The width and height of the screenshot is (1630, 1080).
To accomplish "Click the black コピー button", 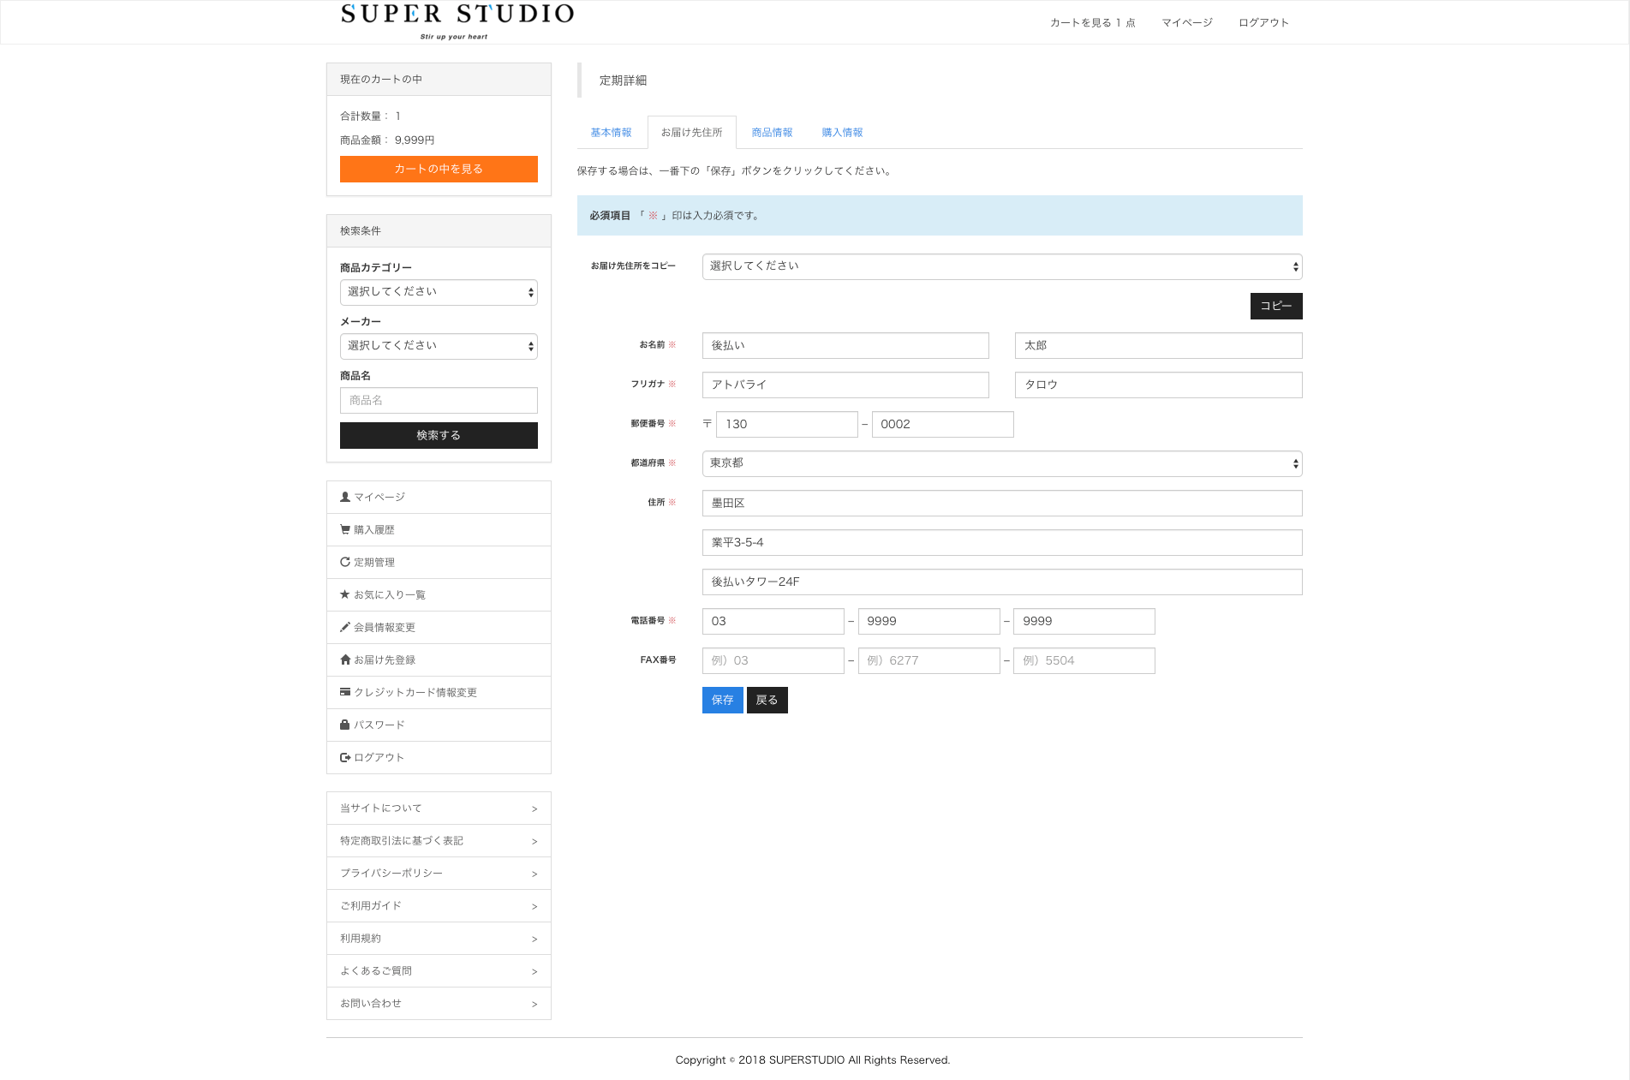I will point(1275,306).
